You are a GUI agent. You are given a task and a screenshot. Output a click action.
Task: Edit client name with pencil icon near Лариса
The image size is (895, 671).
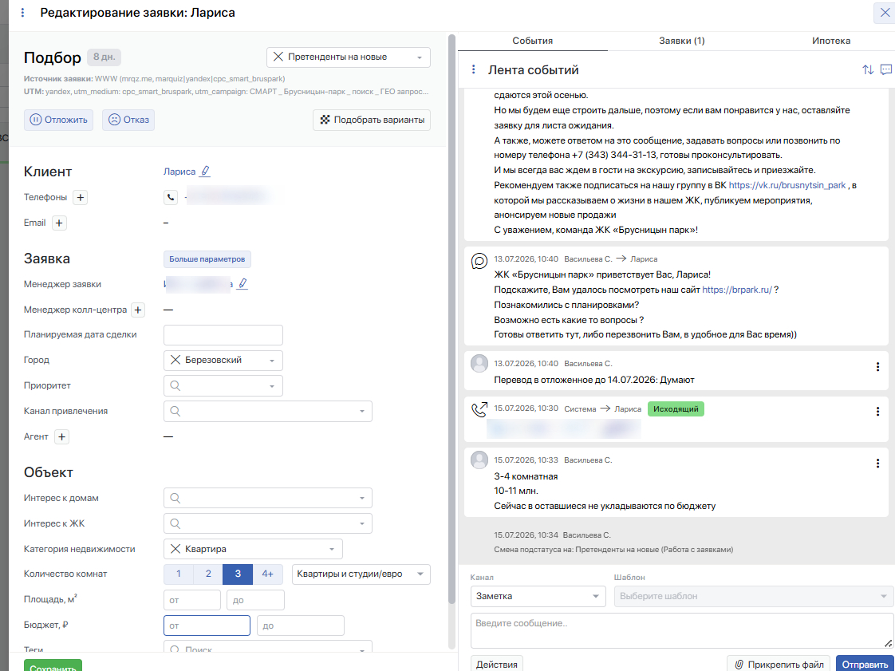pos(206,172)
